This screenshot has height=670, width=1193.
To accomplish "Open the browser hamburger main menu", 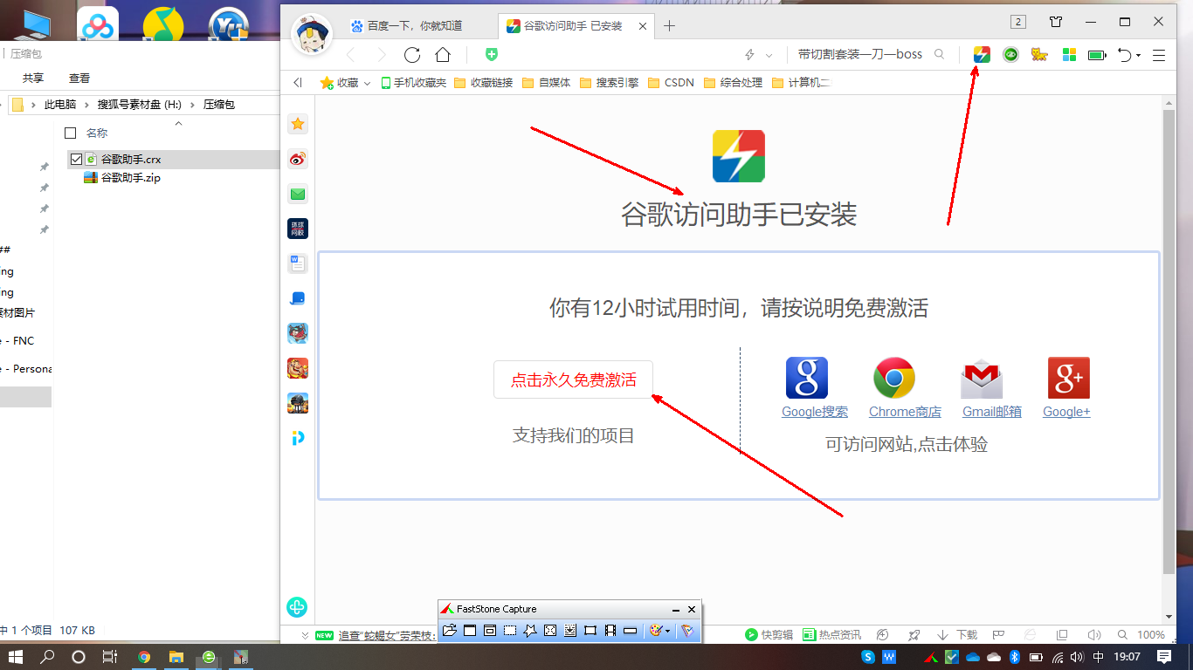I will tap(1159, 55).
